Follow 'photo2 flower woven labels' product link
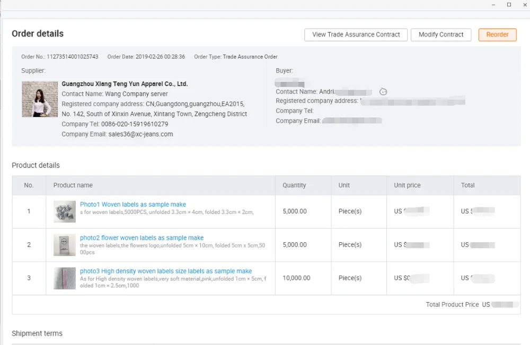This screenshot has width=530, height=345. click(x=142, y=238)
